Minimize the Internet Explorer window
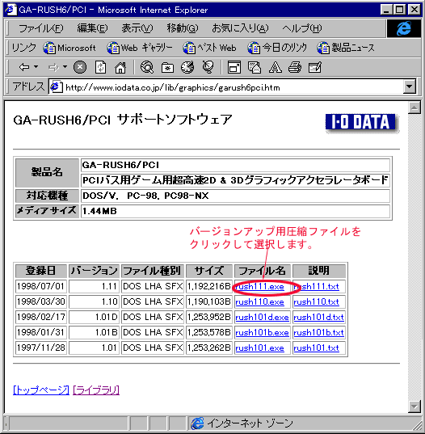The width and height of the screenshot is (425, 434). pos(386,10)
